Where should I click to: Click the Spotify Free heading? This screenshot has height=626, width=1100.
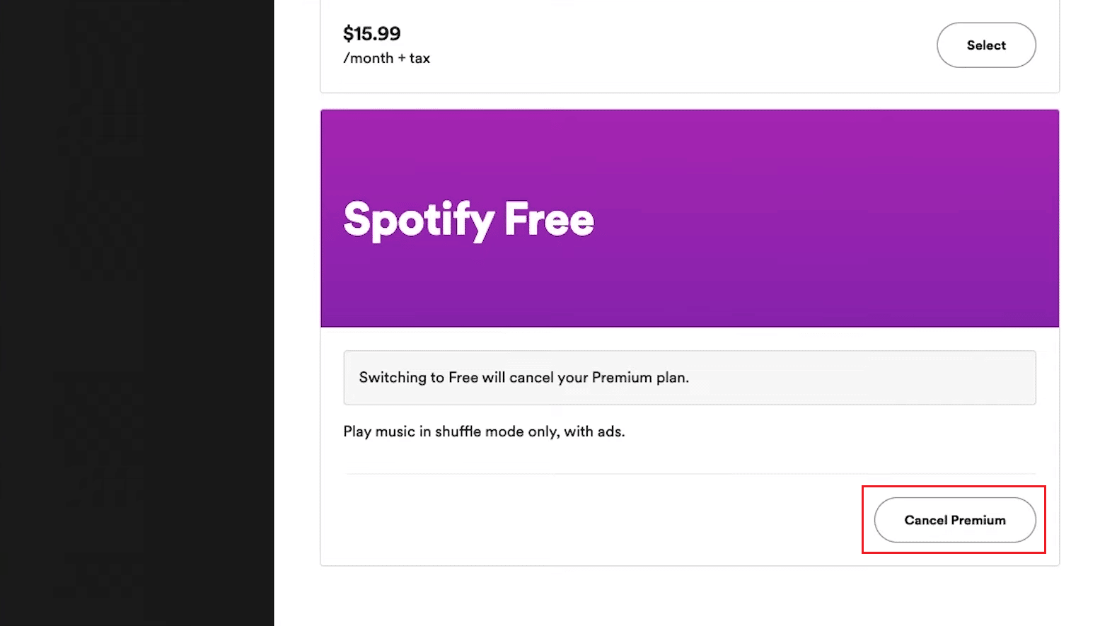click(468, 220)
